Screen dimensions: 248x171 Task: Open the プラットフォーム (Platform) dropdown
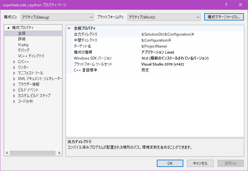click(164, 17)
